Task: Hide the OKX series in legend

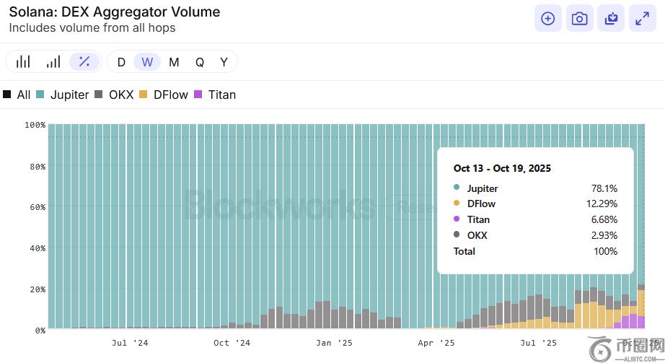Action: coord(114,95)
